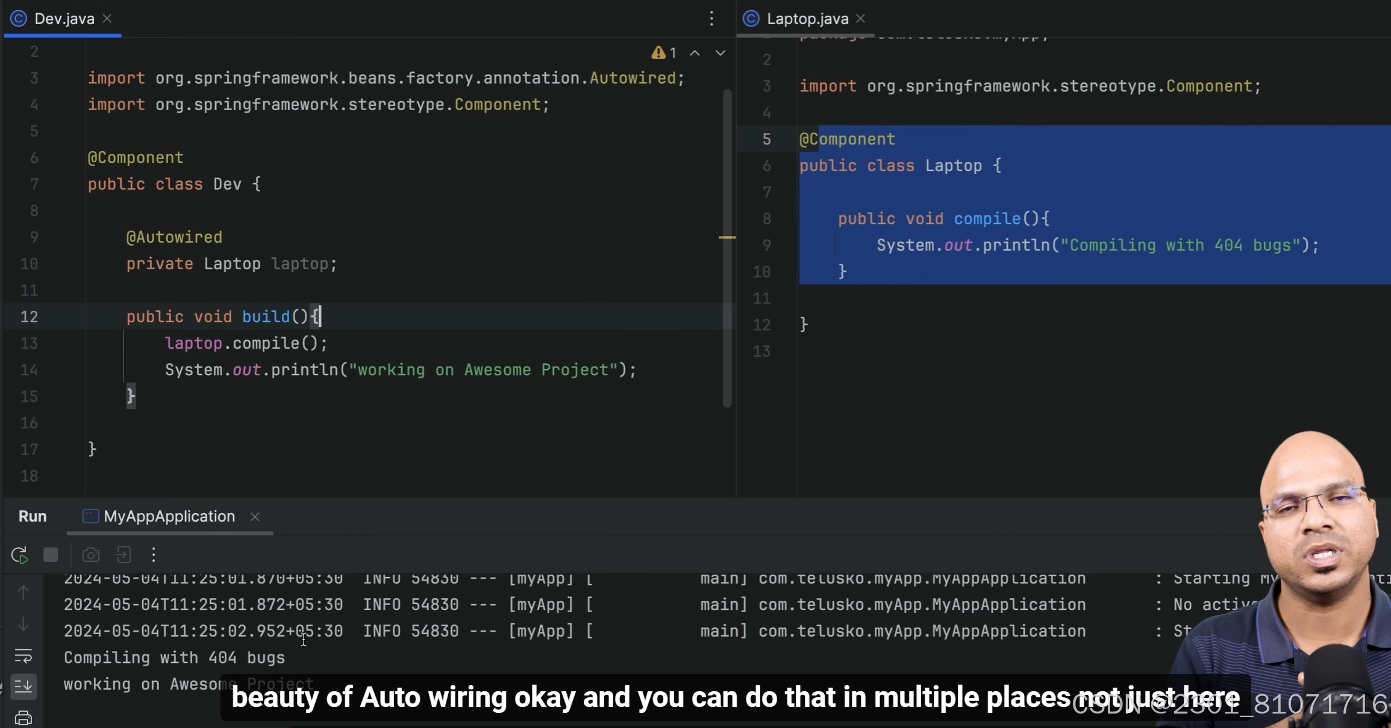The height and width of the screenshot is (728, 1391).
Task: Rerun MyAppApplication with the rerun icon
Action: pyautogui.click(x=19, y=555)
